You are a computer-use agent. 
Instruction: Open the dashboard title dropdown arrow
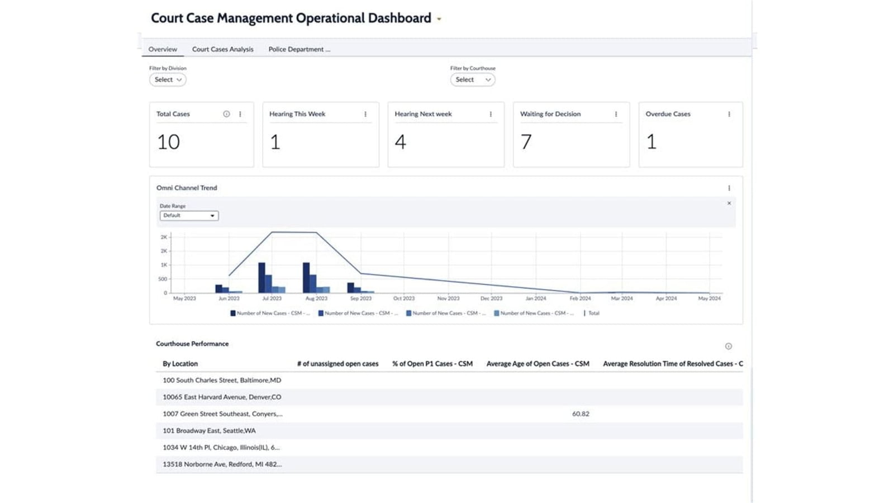point(439,19)
